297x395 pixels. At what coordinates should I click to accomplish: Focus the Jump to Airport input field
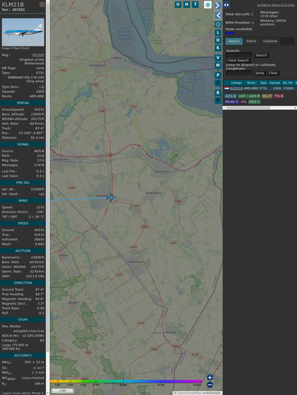coord(239,73)
